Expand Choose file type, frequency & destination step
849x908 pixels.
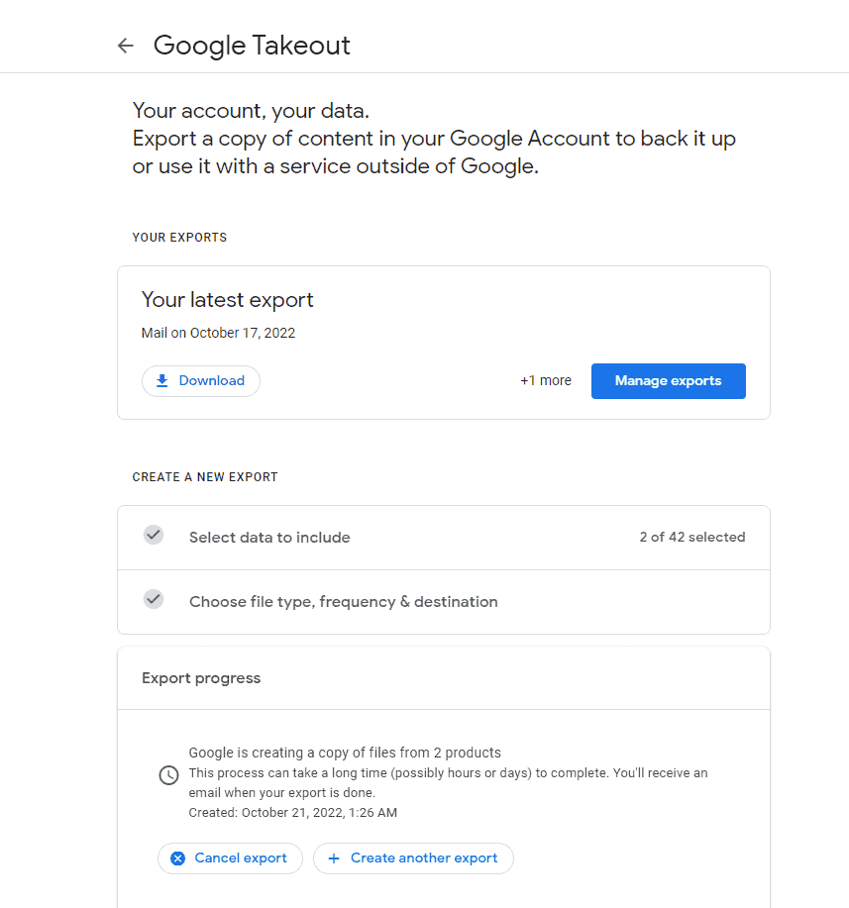click(444, 602)
